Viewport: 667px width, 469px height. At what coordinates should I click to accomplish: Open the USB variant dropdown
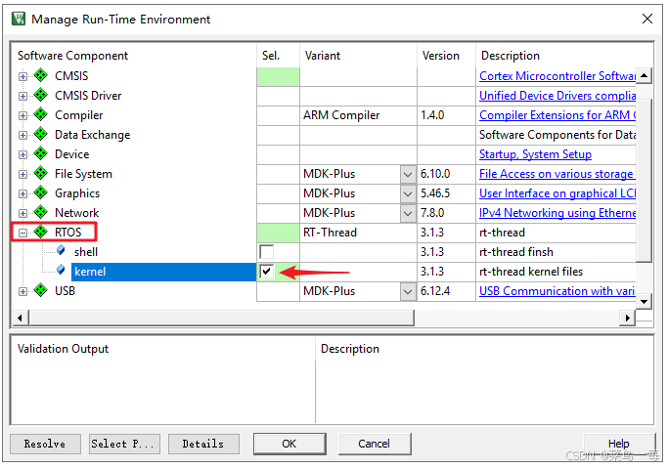pyautogui.click(x=408, y=291)
